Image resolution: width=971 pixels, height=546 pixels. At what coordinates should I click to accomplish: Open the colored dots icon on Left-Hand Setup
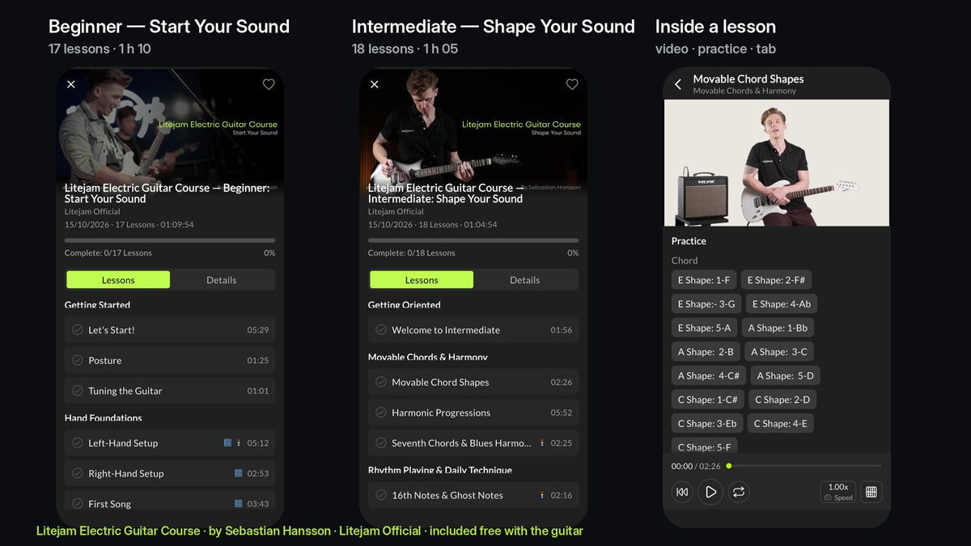coord(238,443)
